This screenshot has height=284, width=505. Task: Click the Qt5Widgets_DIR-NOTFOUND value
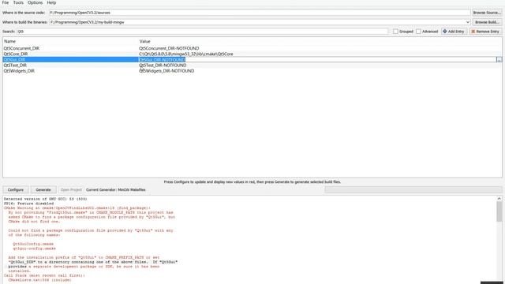point(166,71)
